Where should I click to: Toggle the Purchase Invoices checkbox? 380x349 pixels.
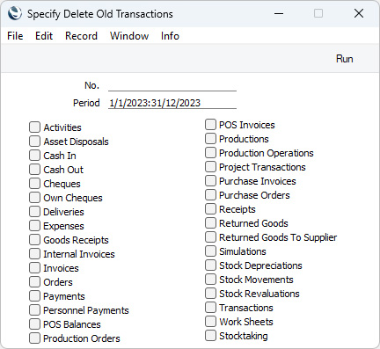[210, 181]
